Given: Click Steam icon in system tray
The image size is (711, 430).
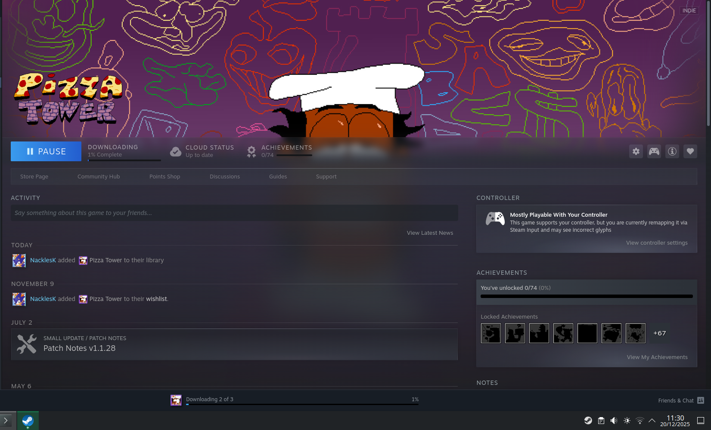Looking at the screenshot, I should 588,421.
